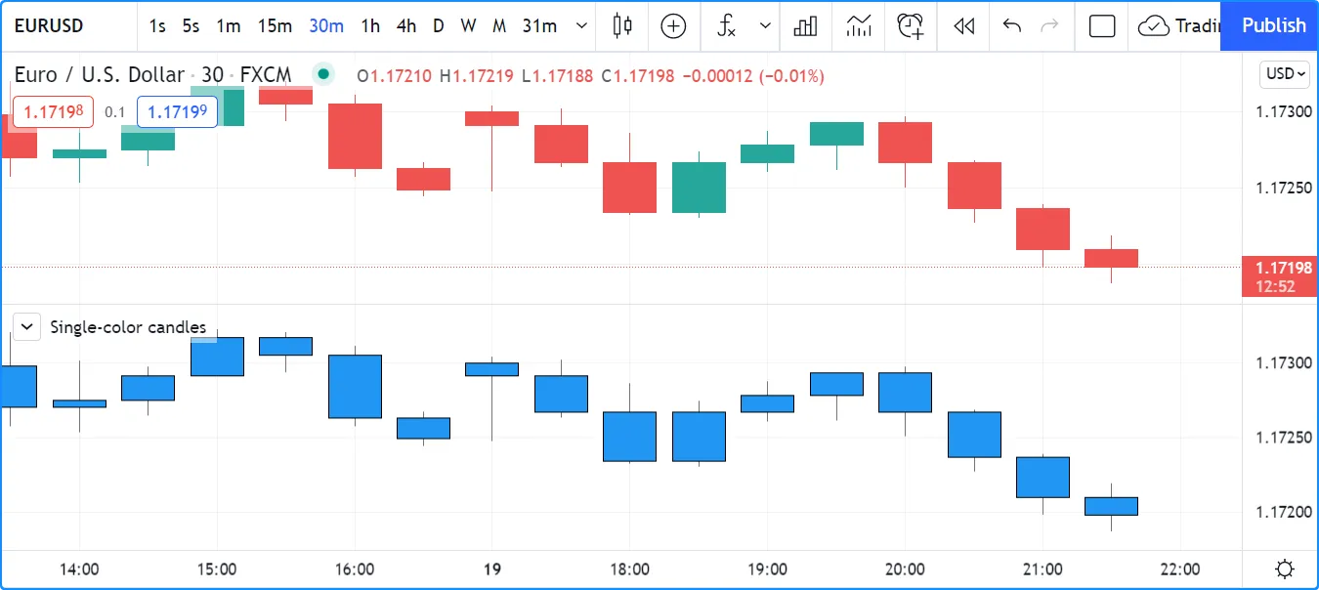
Task: Click the red sell price 1.17198 button
Action: [53, 112]
